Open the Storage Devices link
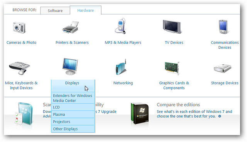The height and width of the screenshot is (142, 247). pos(225,83)
